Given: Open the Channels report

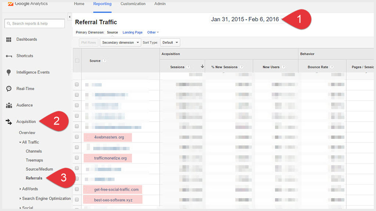Looking at the screenshot, I should click(x=34, y=151).
